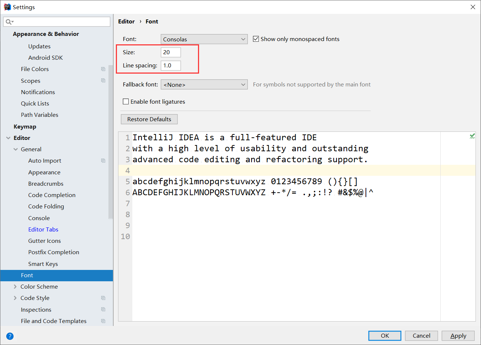Open Auto Import settings

point(45,160)
